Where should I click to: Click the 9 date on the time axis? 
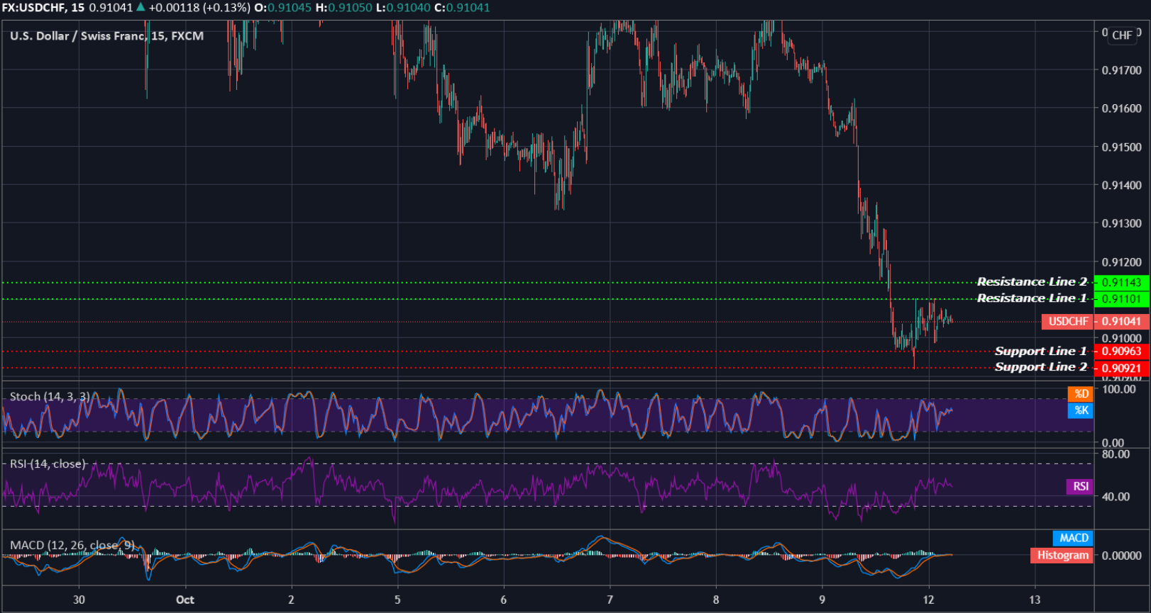822,600
